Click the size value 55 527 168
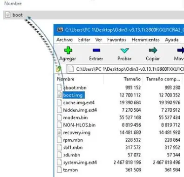Image resolution: width=184 pixels, height=177 pixels. (130, 117)
